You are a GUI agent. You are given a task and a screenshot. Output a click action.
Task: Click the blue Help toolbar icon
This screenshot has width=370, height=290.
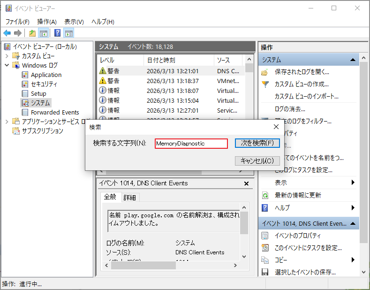[58, 33]
